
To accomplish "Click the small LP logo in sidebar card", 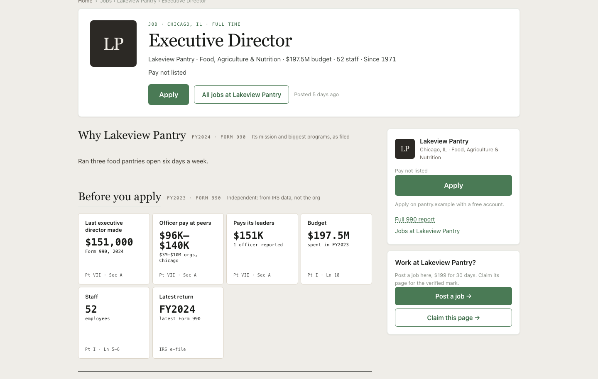I will [x=405, y=149].
